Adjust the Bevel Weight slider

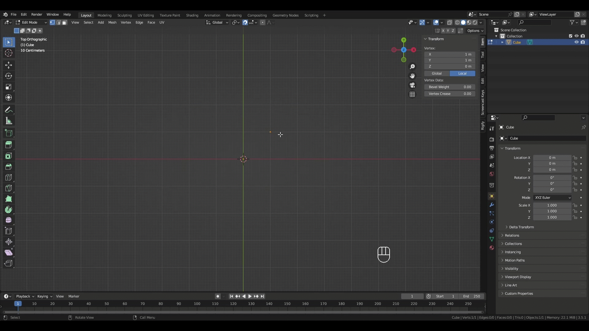(450, 87)
